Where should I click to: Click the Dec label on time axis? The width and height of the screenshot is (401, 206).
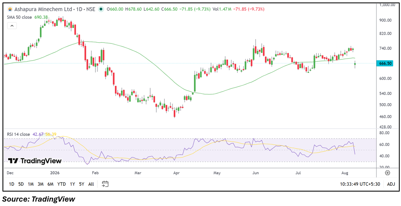[10, 173]
